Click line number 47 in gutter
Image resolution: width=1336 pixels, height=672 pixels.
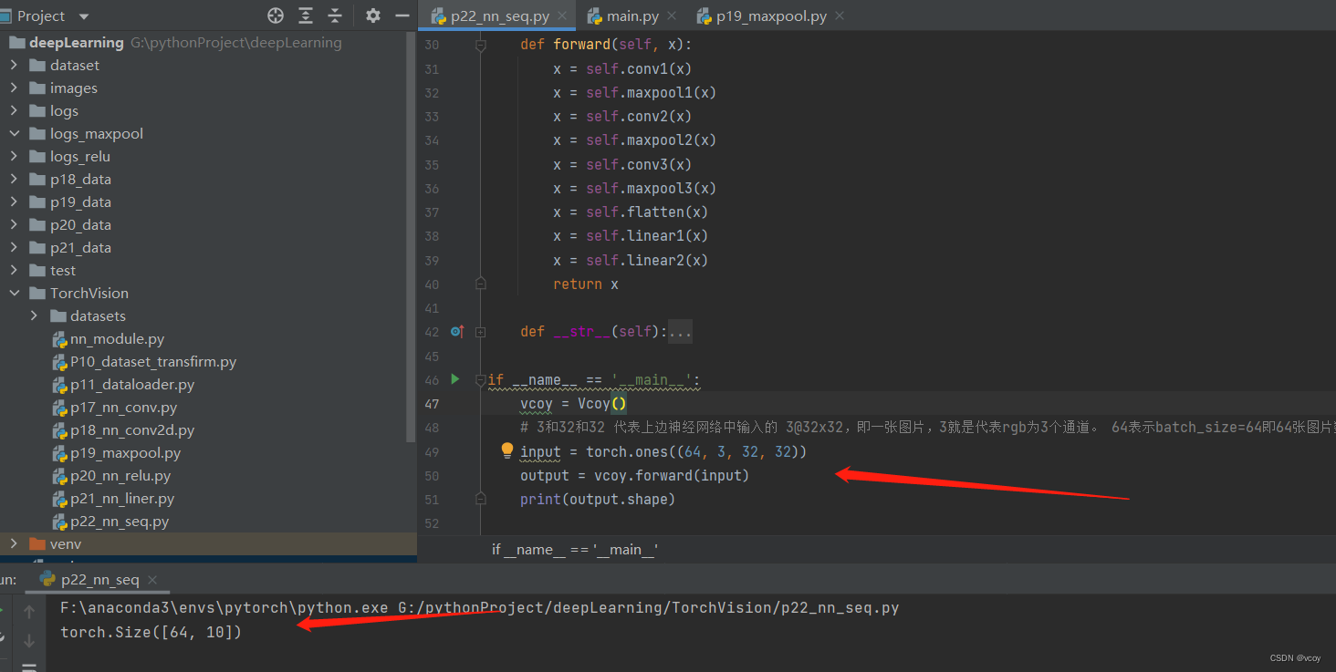(431, 404)
